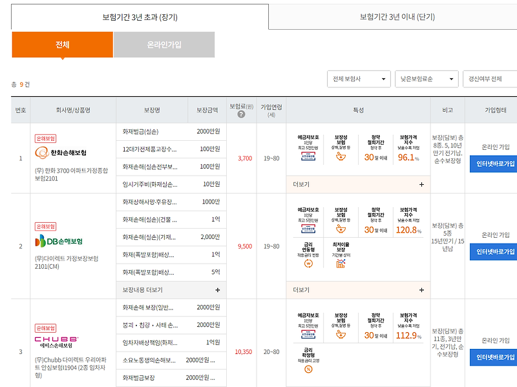Click the 청약철회기간 30일 icon in Chubb row
This screenshot has width=517, height=387.
(x=375, y=327)
